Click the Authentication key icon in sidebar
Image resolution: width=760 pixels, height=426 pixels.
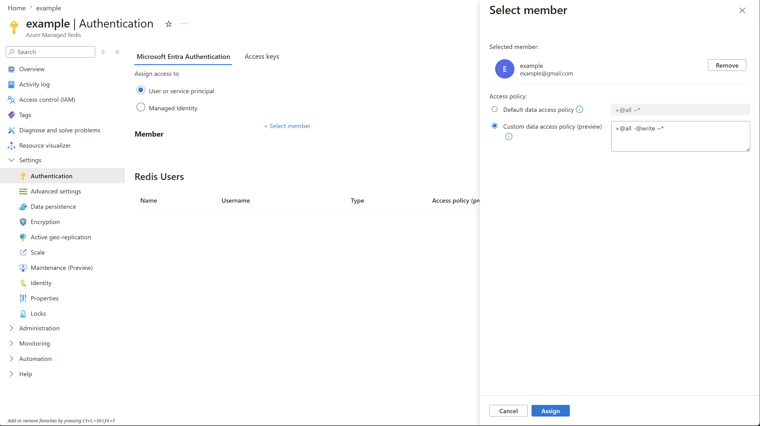[x=23, y=176]
